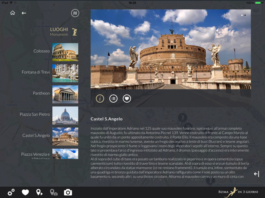265x198 pixels.
Task: Tap the Roma in 3 Giorni logo
Action: tap(238, 192)
